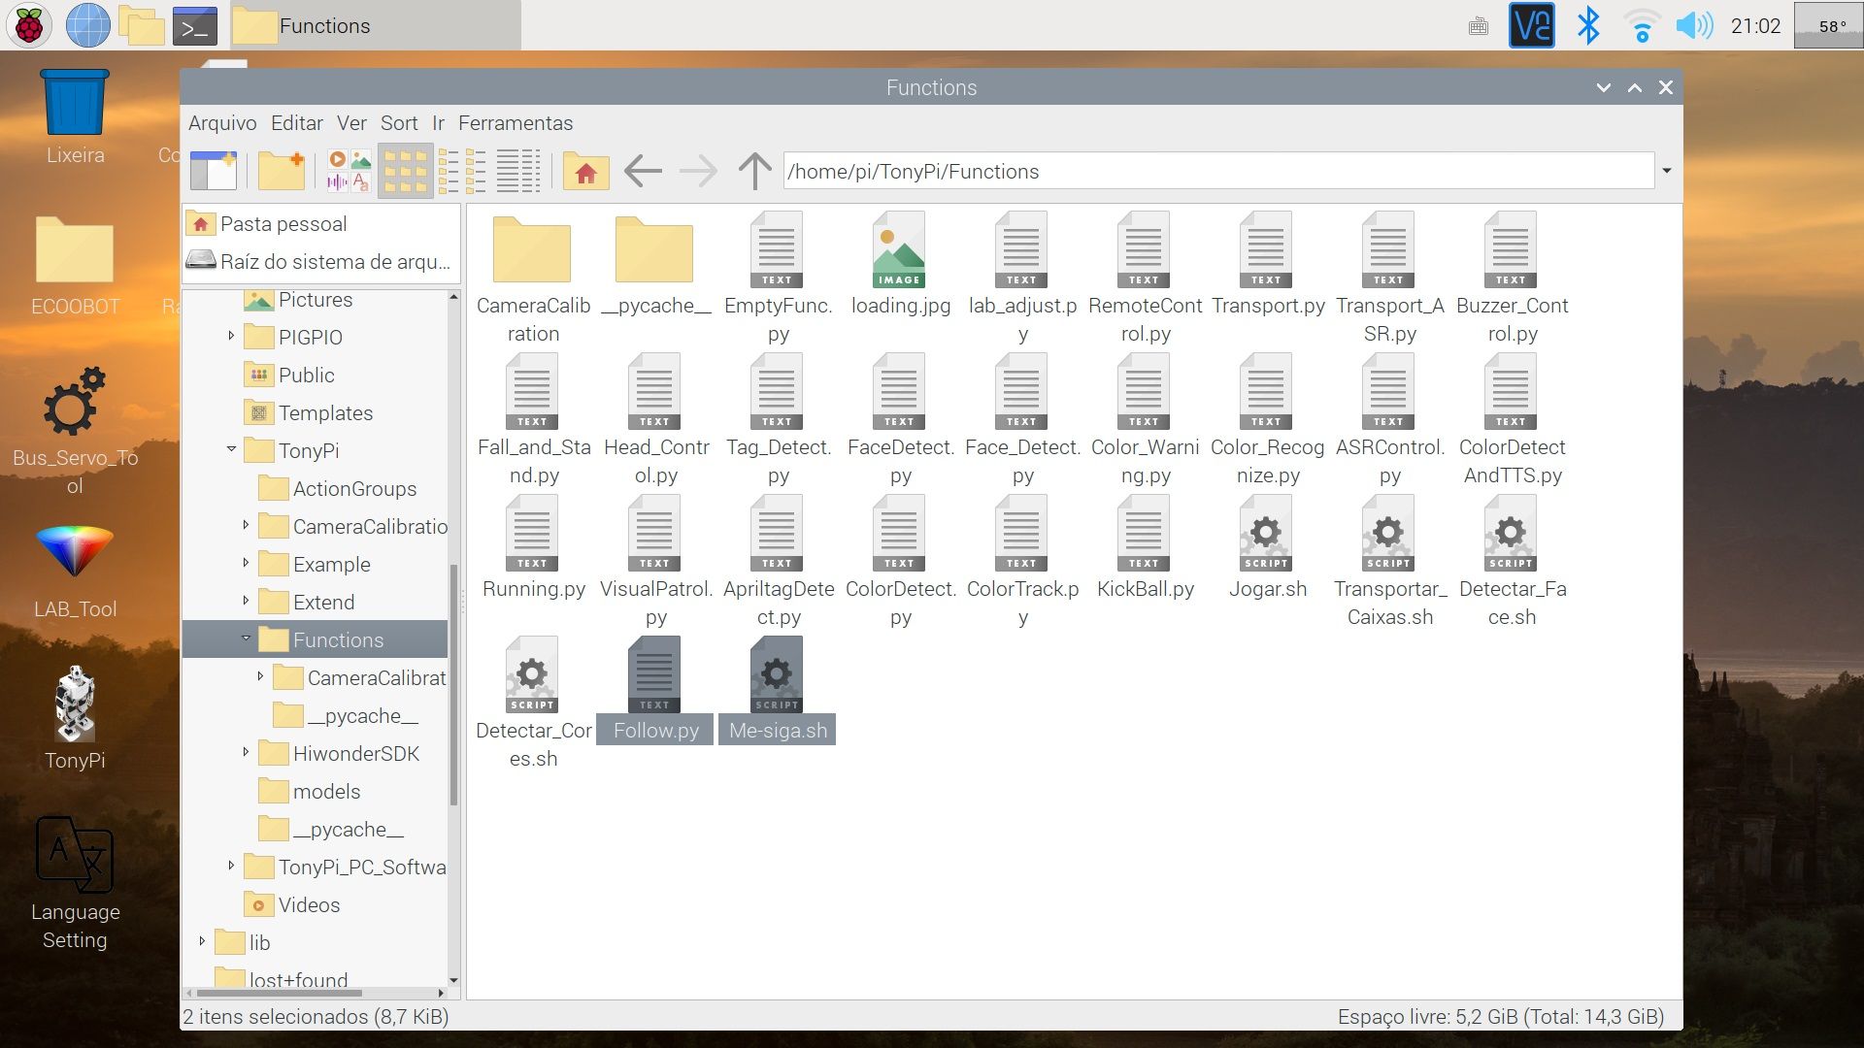Select Public folder in tree
This screenshot has height=1048, width=1864.
pos(306,376)
